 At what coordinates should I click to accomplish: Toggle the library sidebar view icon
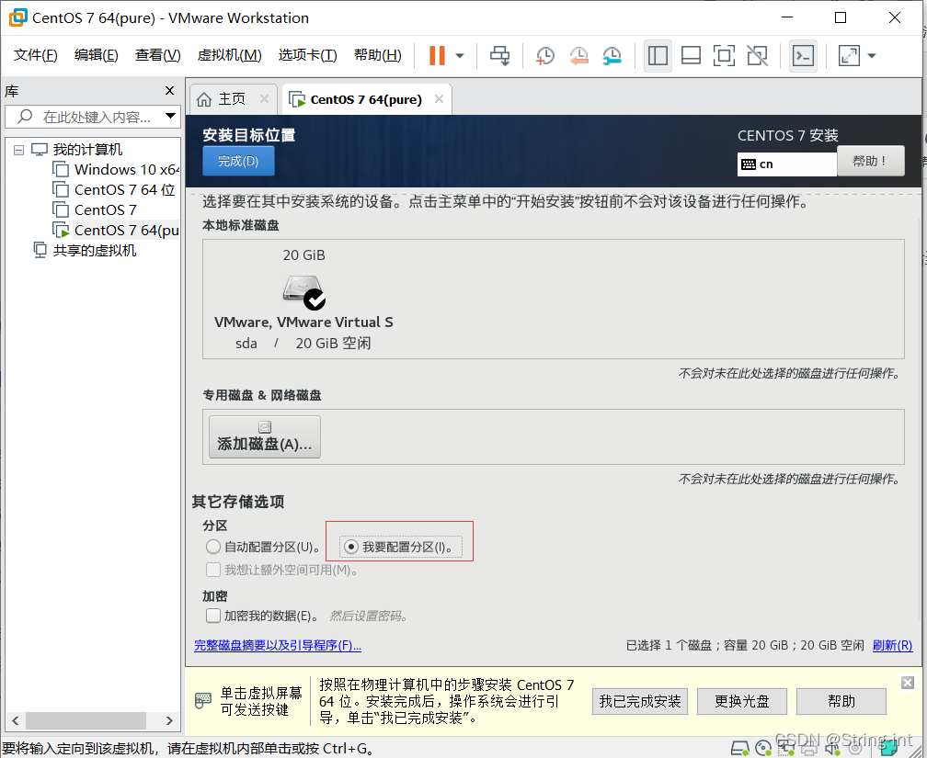click(658, 56)
